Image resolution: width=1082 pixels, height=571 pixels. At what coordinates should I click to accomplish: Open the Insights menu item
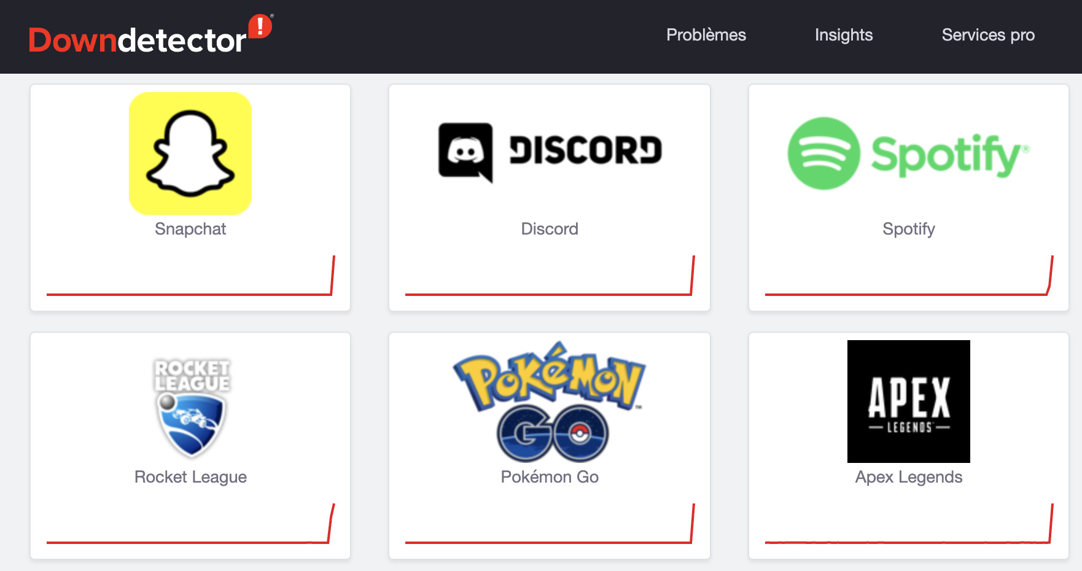tap(843, 35)
